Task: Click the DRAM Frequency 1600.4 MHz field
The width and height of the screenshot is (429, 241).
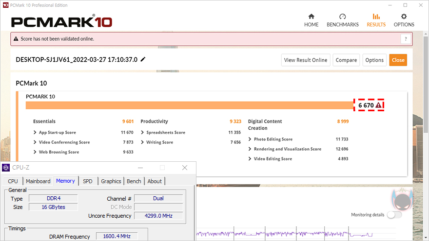Action: (x=117, y=236)
